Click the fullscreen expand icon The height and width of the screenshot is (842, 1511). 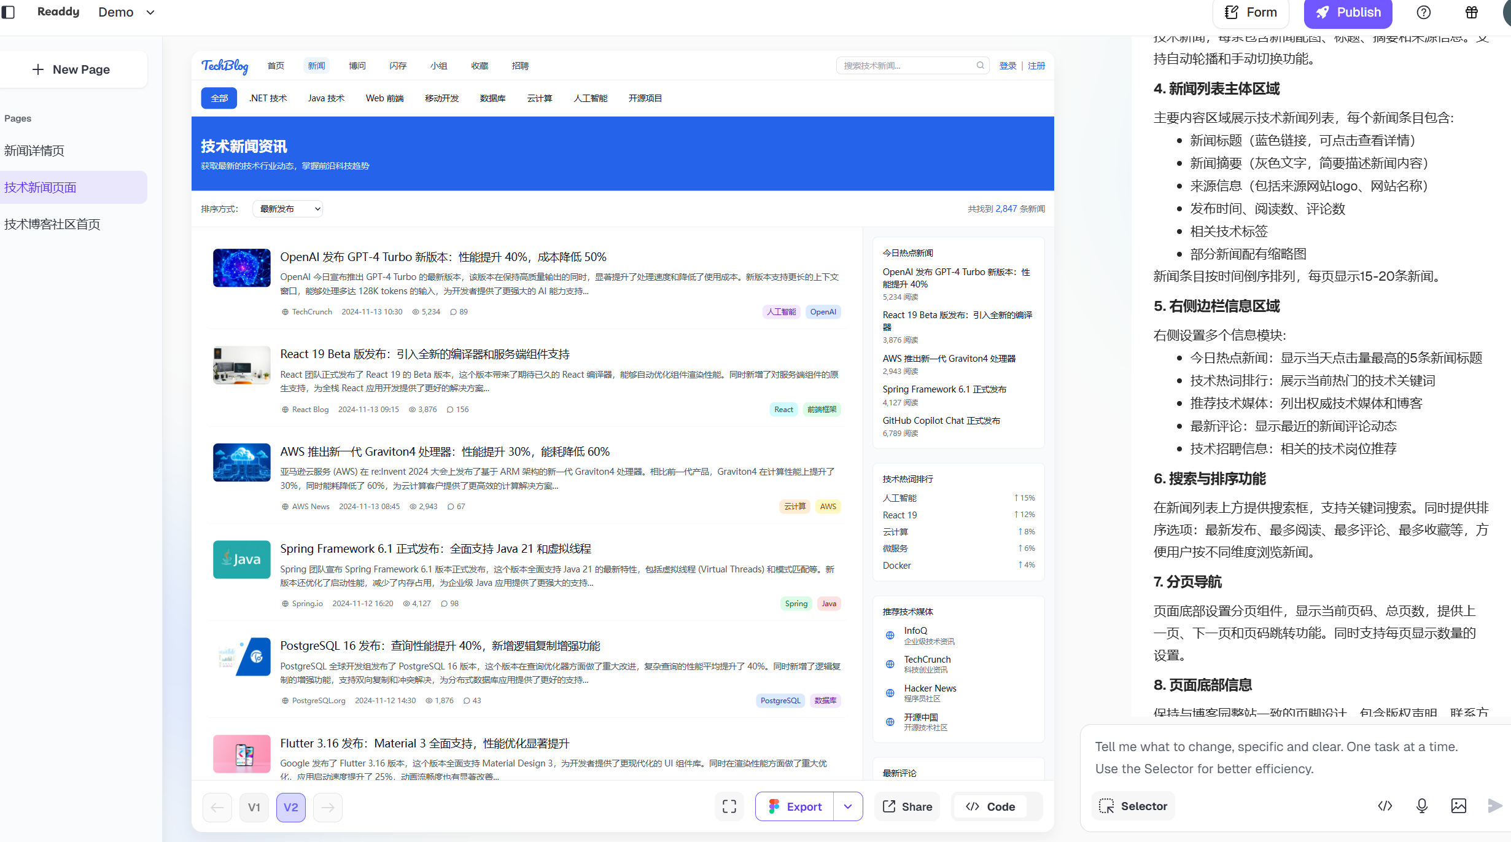coord(729,806)
